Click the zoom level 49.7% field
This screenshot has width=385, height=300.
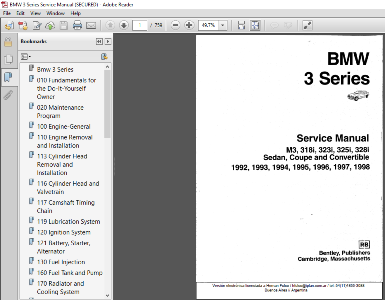tap(208, 25)
